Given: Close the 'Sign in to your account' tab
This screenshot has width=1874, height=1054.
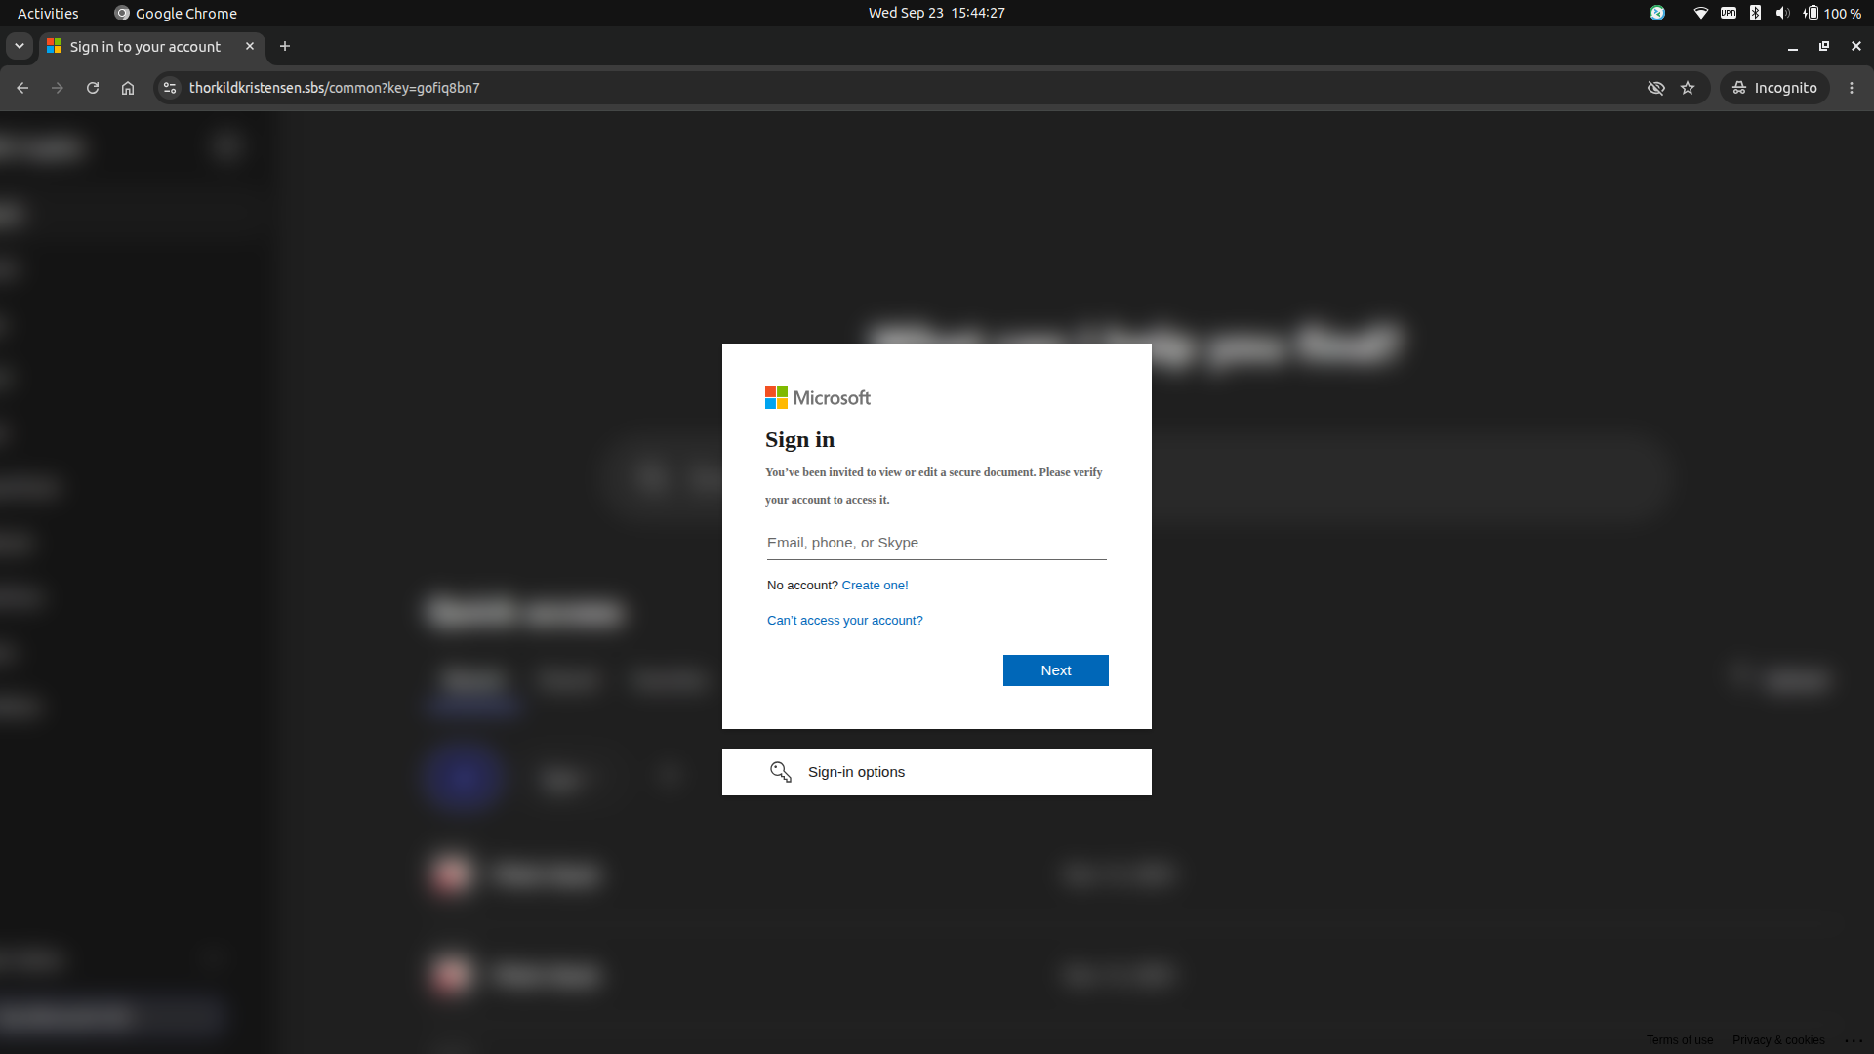Looking at the screenshot, I should coord(250,46).
